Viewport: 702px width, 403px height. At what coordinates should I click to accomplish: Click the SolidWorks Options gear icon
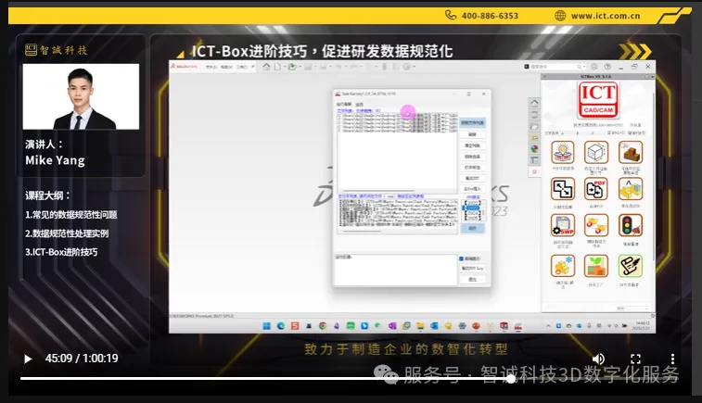tap(406, 67)
